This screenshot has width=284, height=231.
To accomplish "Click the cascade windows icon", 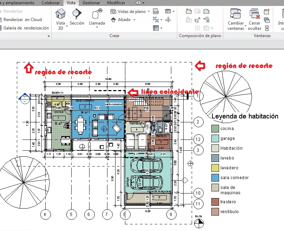I will point(267,20).
